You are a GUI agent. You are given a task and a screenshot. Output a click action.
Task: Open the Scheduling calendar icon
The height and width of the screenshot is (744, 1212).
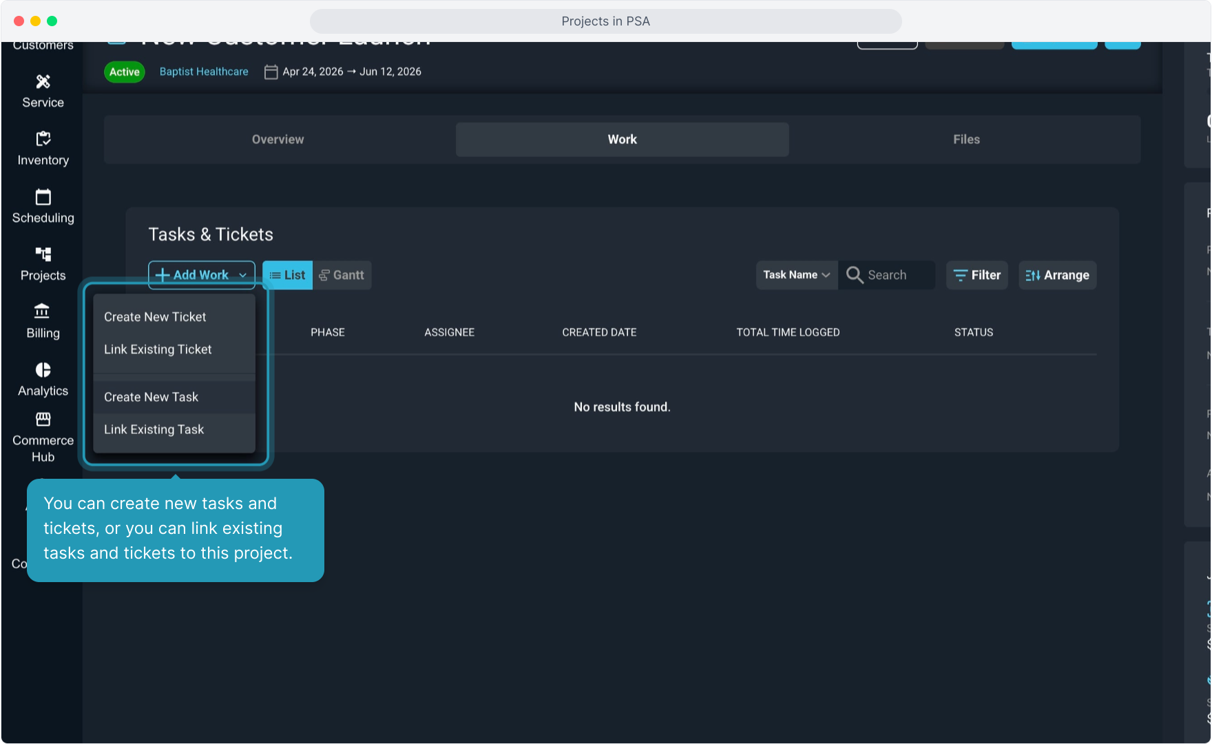tap(43, 197)
